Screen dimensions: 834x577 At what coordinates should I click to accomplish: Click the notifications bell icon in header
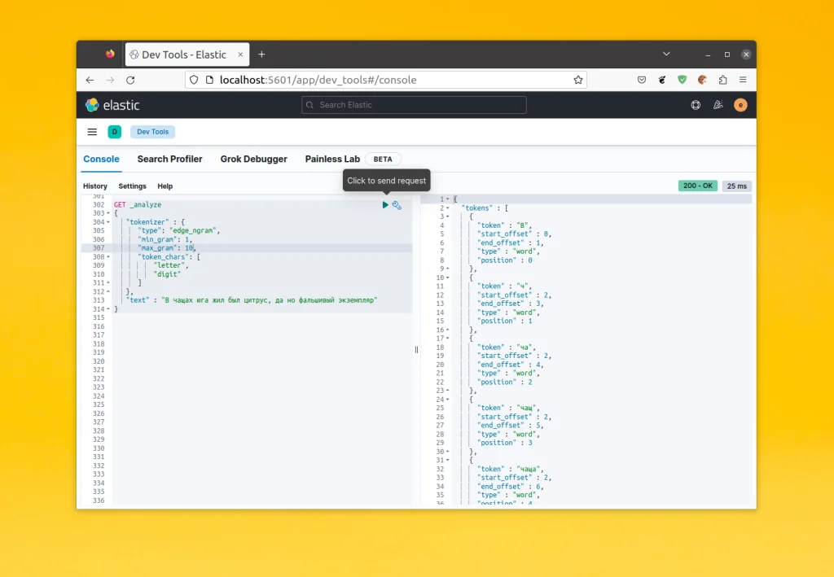tap(718, 105)
